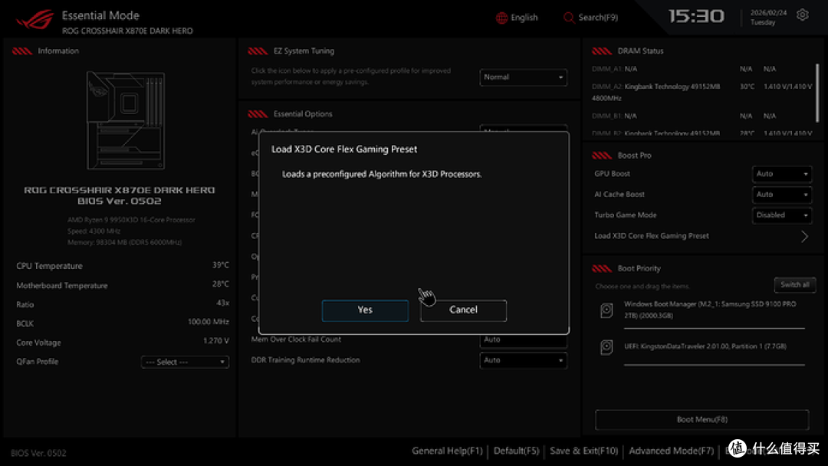828x466 pixels.
Task: Click DIMM_A2 Kingbank Technology entry
Action: click(702, 92)
